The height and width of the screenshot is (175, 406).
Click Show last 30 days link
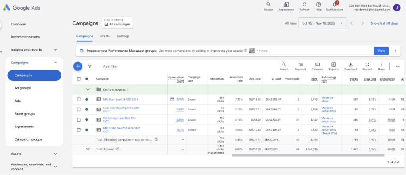coord(384,23)
